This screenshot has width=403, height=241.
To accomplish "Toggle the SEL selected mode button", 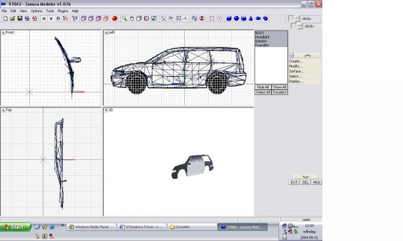I will tap(306, 182).
